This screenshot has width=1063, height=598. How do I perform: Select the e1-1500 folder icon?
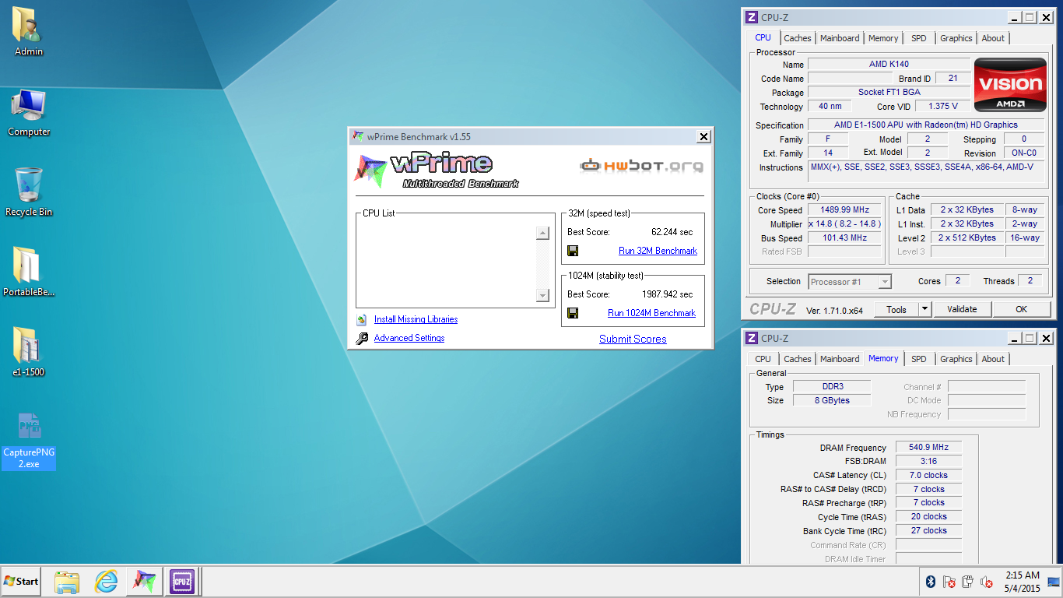pyautogui.click(x=29, y=351)
